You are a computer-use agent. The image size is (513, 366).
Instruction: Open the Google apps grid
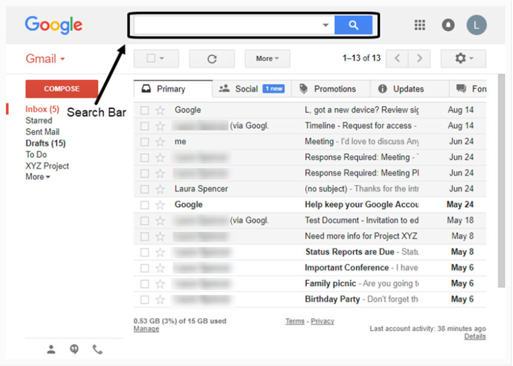(419, 25)
